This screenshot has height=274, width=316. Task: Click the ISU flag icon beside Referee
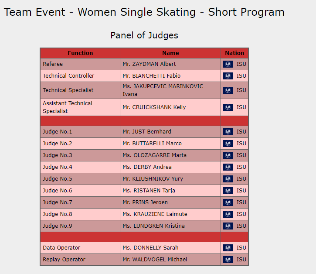coord(228,64)
